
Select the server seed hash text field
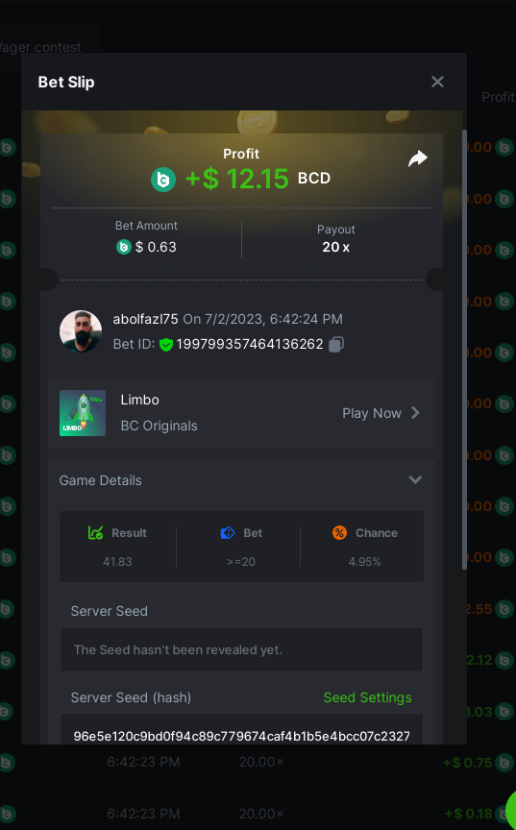241,730
